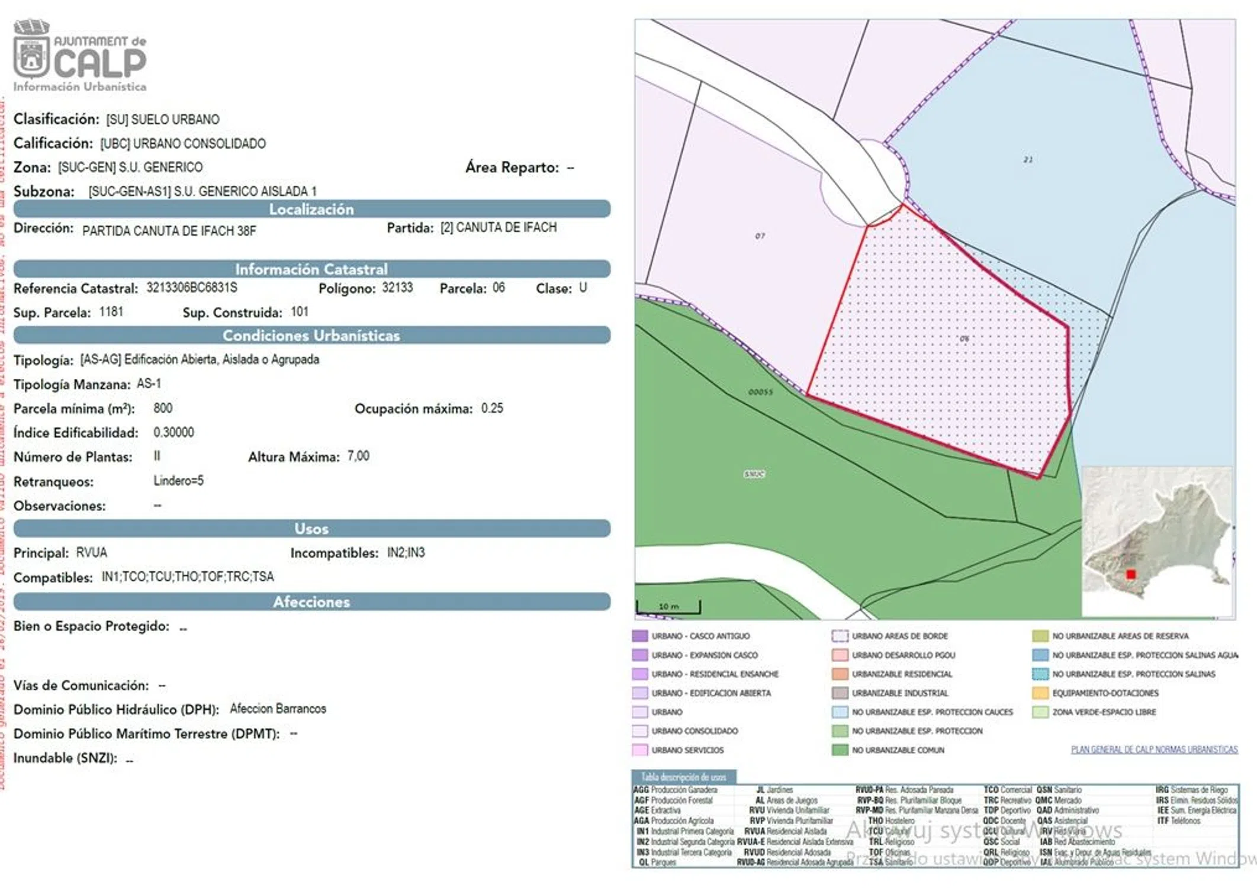Click the Urbano Areas de Borde dashed legend icon
The width and height of the screenshot is (1257, 888).
pyautogui.click(x=840, y=636)
